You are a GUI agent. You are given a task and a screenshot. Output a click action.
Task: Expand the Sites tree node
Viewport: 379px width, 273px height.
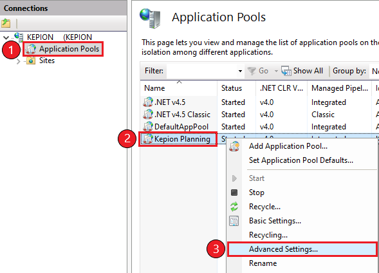(19, 61)
